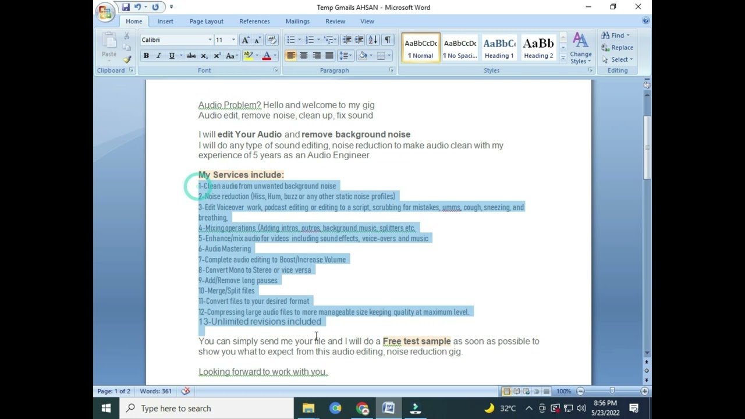Viewport: 745px width, 419px height.
Task: Open the Styles pane launcher
Action: [x=590, y=70]
